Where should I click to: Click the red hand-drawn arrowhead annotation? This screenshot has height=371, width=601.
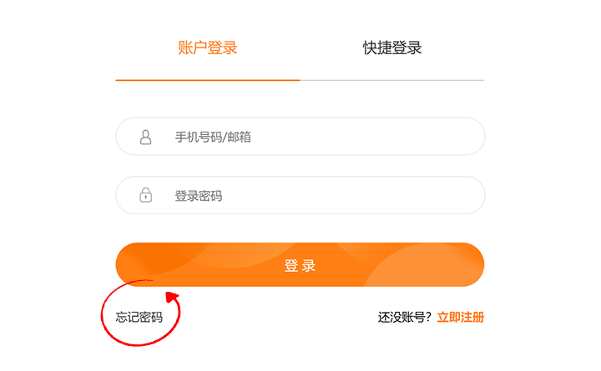172,298
